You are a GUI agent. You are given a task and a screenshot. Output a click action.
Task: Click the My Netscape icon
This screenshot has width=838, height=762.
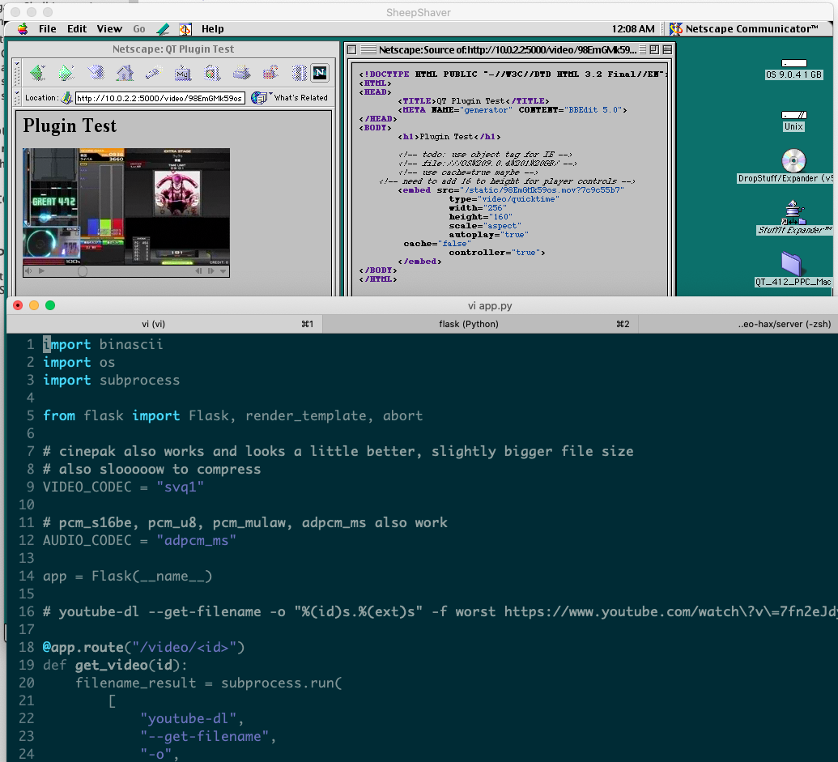[183, 73]
